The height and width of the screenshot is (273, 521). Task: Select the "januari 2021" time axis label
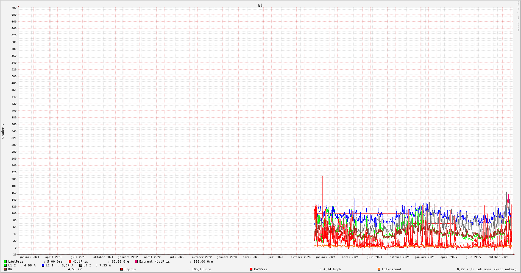coord(29,257)
